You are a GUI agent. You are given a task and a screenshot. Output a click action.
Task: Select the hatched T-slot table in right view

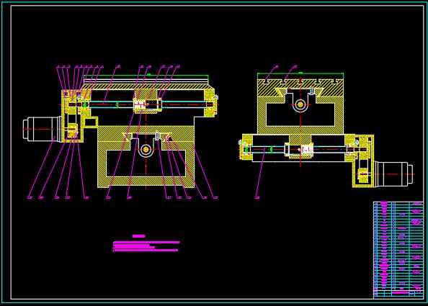300,87
